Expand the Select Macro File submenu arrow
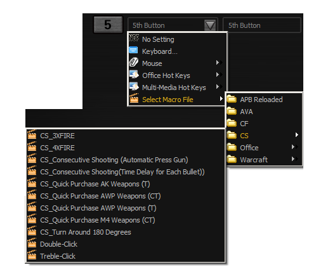309x272 pixels. (221, 99)
